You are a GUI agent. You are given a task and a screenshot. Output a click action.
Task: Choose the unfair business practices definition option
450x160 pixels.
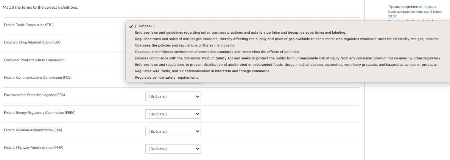pos(240,33)
